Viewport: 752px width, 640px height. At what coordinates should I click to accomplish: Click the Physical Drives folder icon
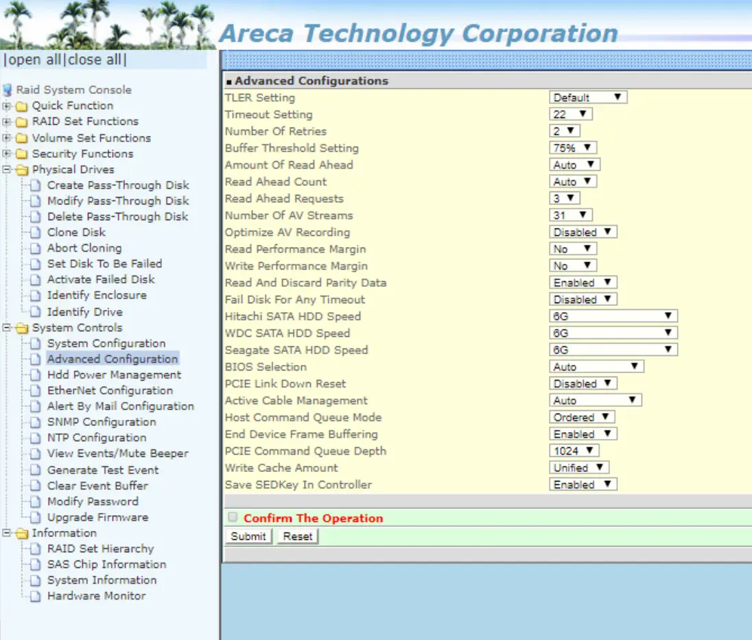[x=21, y=169]
